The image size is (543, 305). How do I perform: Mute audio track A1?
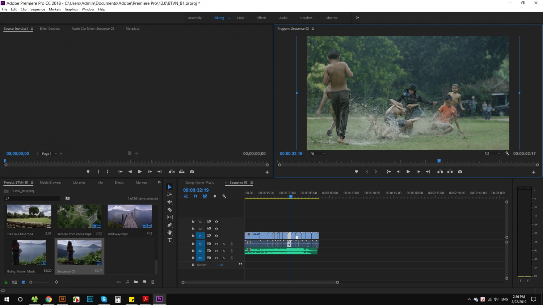tap(216, 244)
